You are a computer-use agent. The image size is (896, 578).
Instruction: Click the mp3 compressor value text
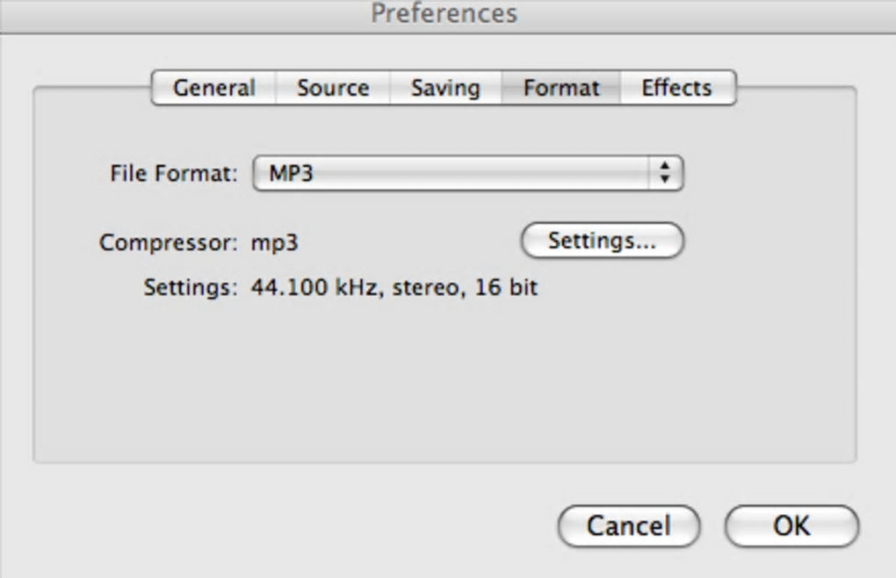coord(275,242)
